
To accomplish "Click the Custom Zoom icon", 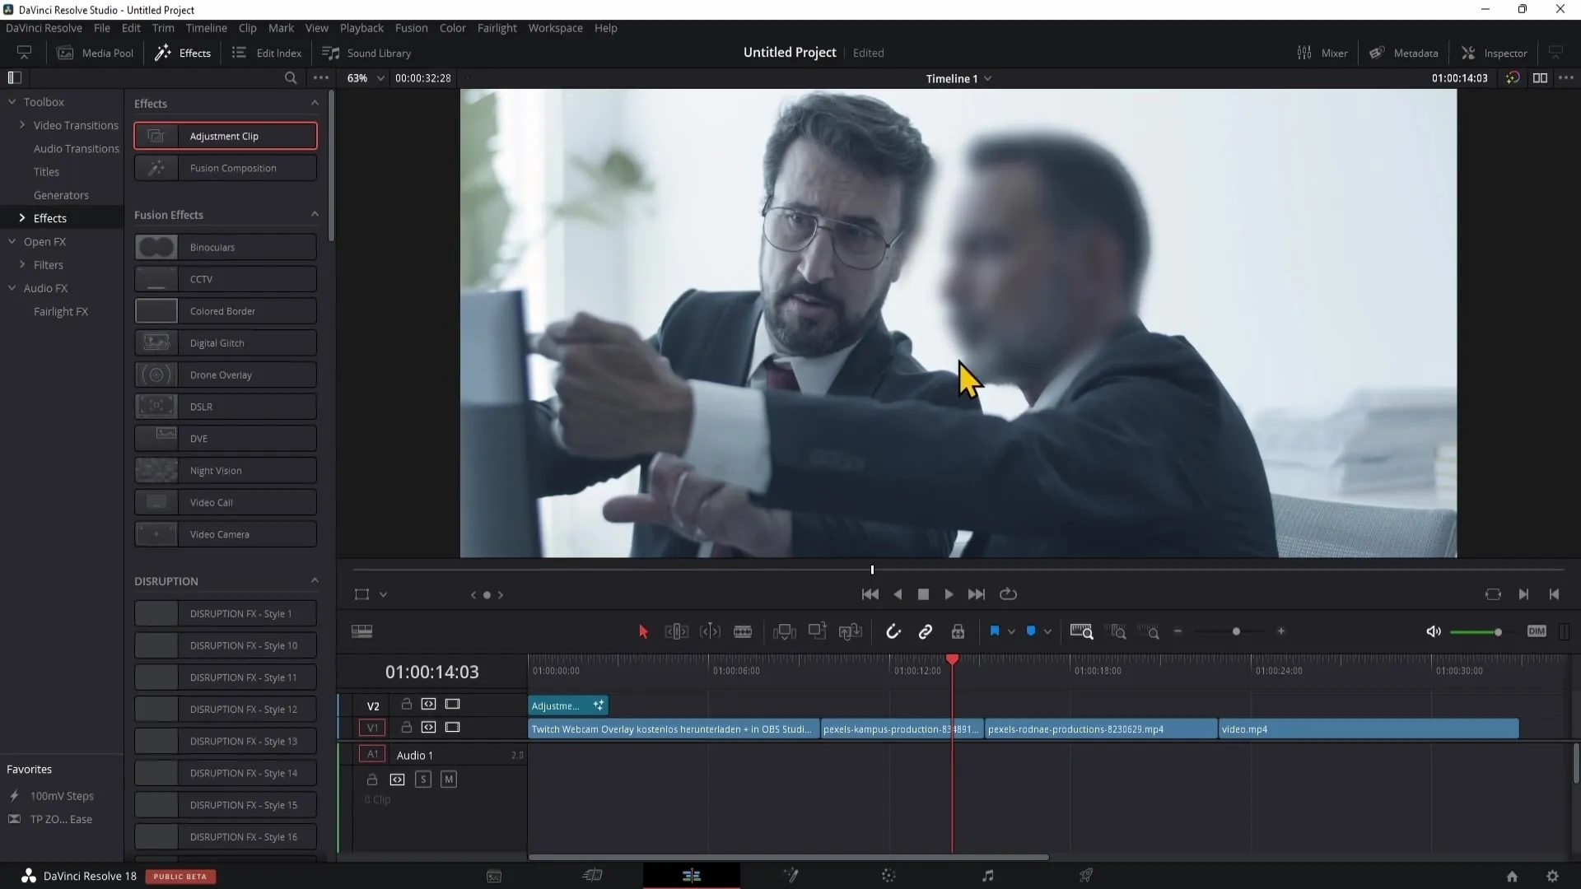I will pos(1149,631).
